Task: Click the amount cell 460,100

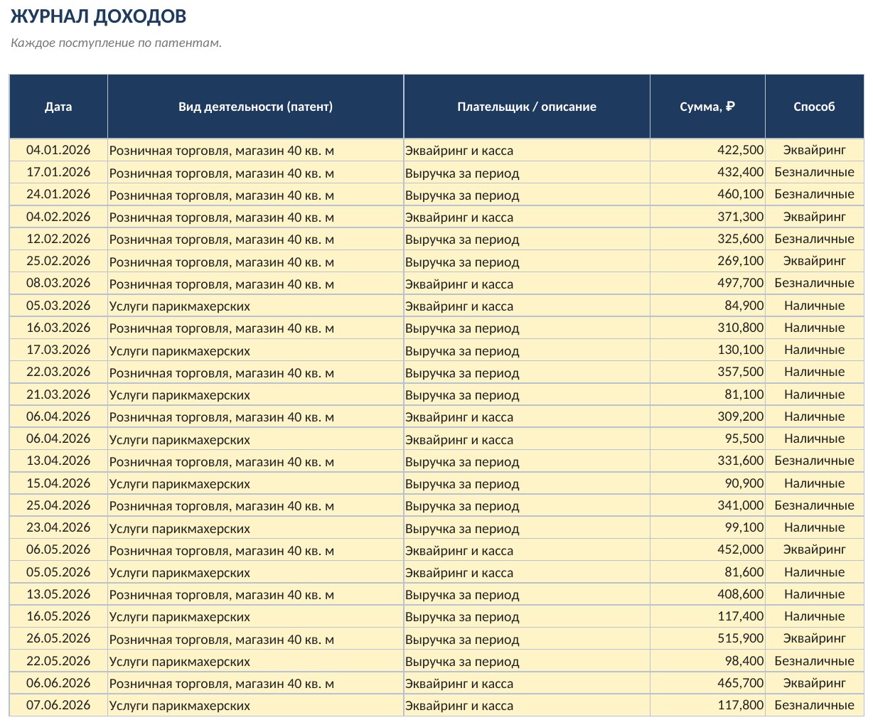Action: (x=707, y=194)
